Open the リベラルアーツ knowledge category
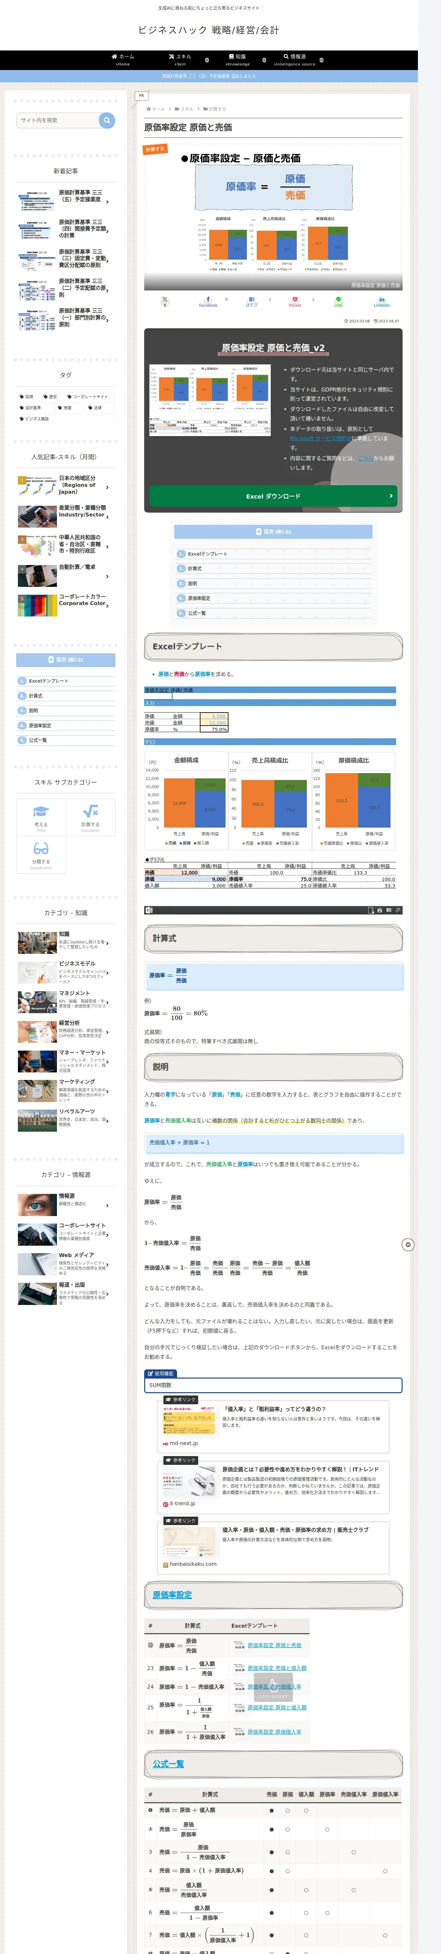The image size is (441, 1954). pyautogui.click(x=66, y=1120)
